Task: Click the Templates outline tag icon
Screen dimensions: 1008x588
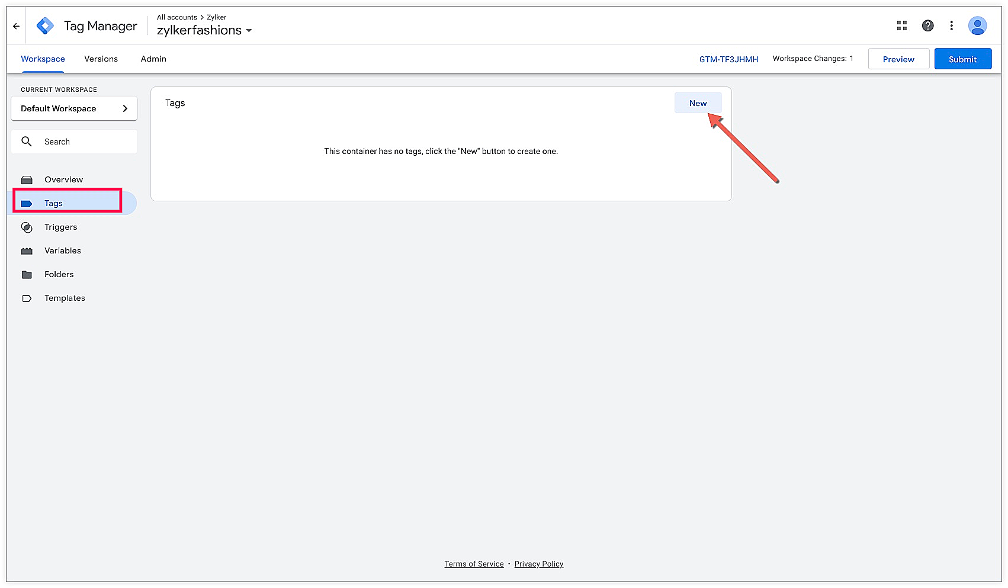Action: pos(27,298)
